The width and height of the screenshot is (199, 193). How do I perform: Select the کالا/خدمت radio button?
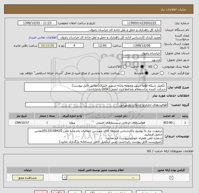(125, 67)
